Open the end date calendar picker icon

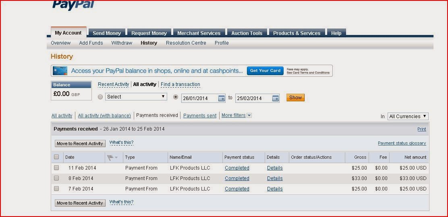point(276,98)
